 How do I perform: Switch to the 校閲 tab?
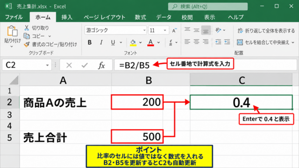187,17
